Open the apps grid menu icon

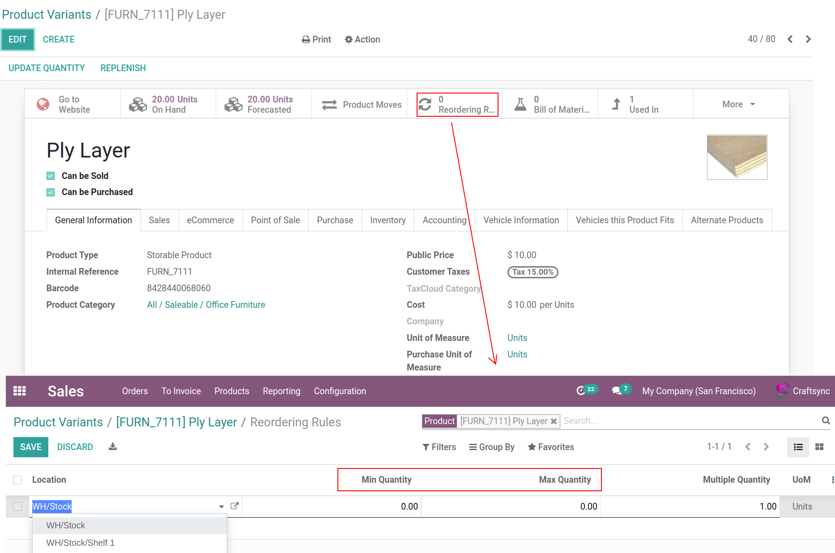pyautogui.click(x=20, y=391)
